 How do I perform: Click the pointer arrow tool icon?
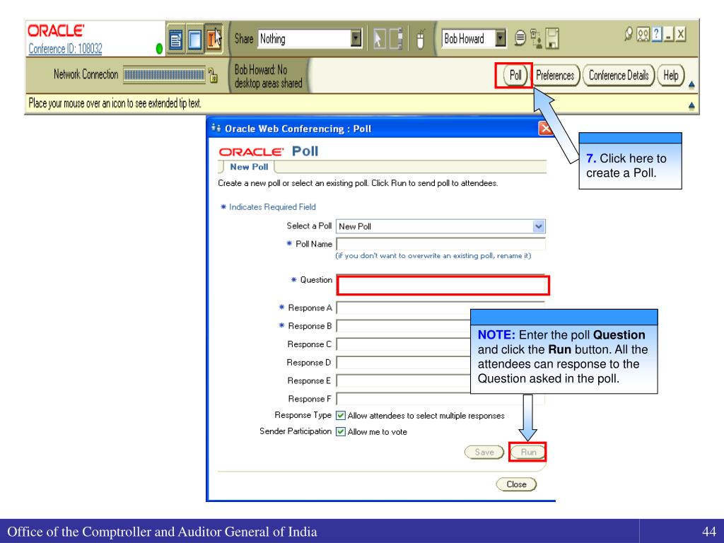pos(379,40)
